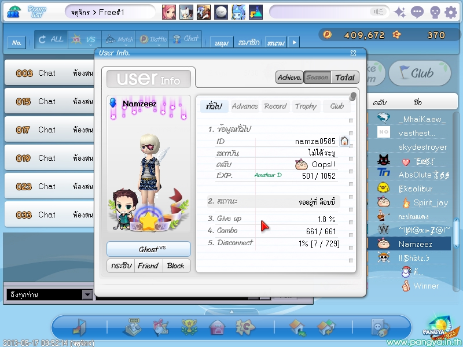Open the pink house icon in the bottom bar
Image resolution: width=463 pixels, height=347 pixels.
pyautogui.click(x=217, y=327)
